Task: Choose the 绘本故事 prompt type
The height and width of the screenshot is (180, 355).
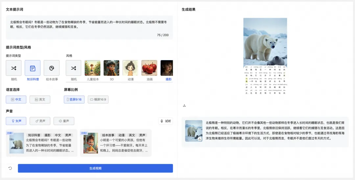Action: point(52,68)
